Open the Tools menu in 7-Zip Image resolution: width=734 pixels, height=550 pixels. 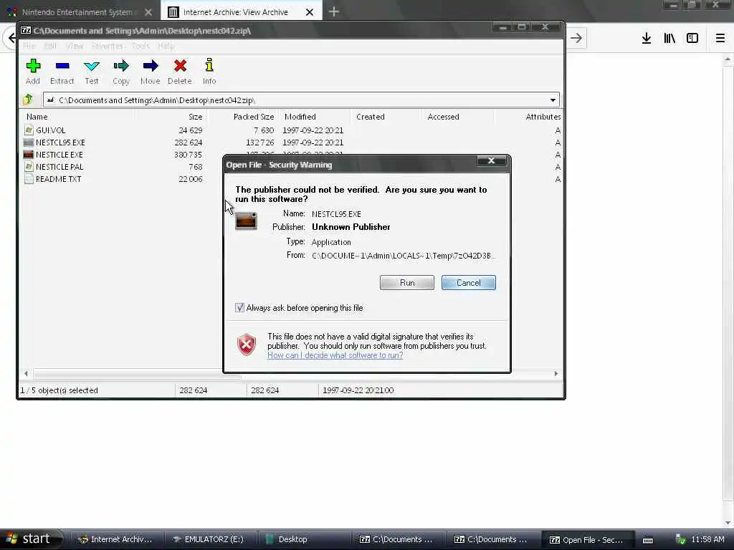[x=140, y=46]
